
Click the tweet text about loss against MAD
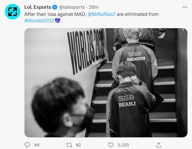(91, 18)
